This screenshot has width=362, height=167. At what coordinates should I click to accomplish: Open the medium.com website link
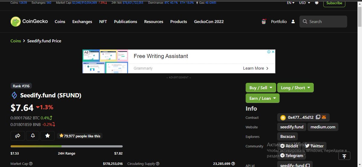pos(323,127)
